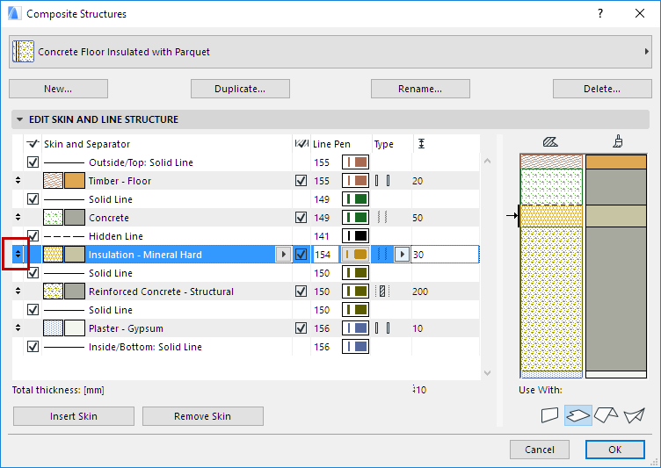
Task: Select Reinforced Concrete - Structural row
Action: click(246, 292)
